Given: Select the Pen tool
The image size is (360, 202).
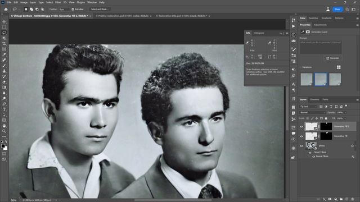Looking at the screenshot, I should click(x=4, y=104).
